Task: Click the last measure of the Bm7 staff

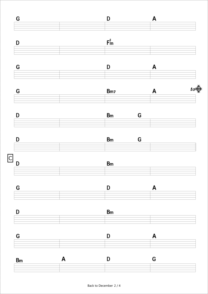Action: [x=173, y=99]
